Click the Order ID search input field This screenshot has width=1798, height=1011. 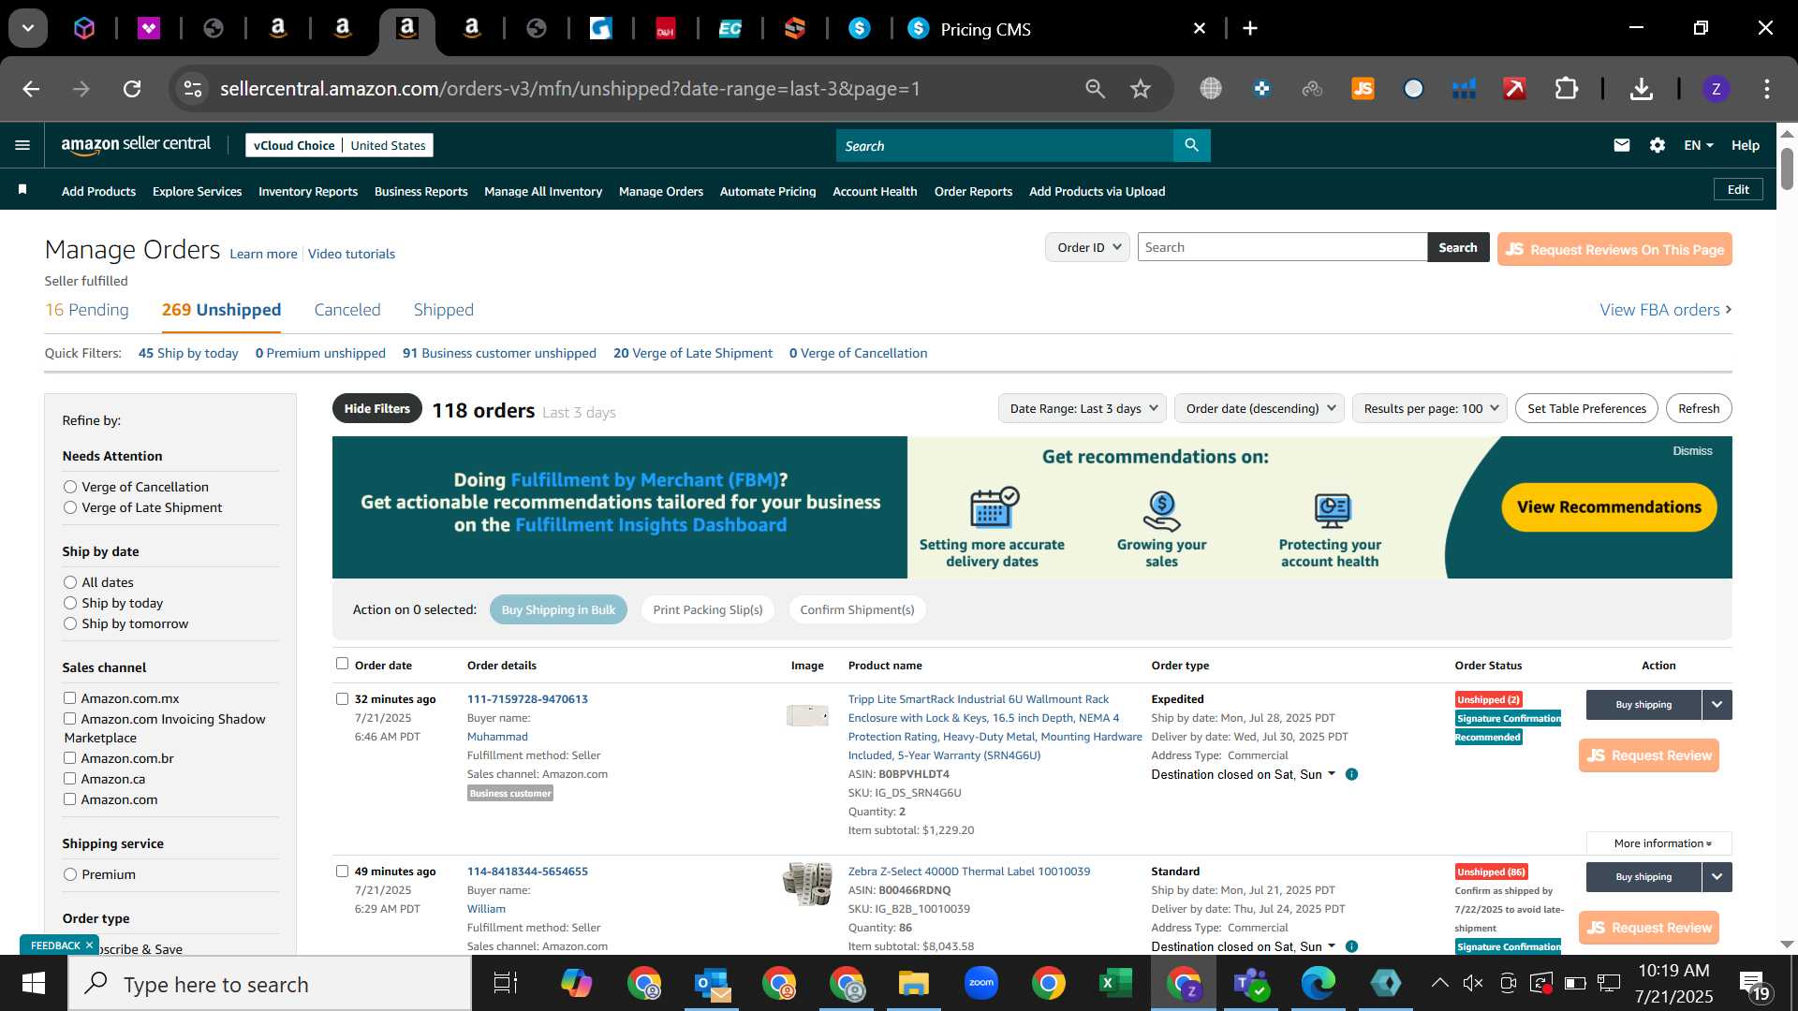pyautogui.click(x=1282, y=247)
